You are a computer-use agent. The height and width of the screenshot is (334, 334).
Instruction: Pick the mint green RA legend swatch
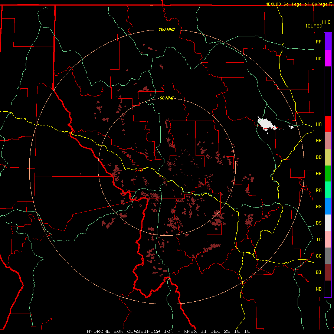(328, 190)
